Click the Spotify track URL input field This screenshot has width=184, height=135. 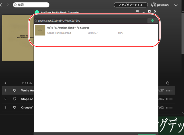click(90, 21)
